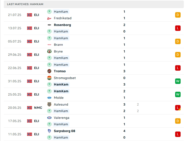The image size is (186, 141).
Task: Click the Molde team crest icon
Action: [x=49, y=98]
